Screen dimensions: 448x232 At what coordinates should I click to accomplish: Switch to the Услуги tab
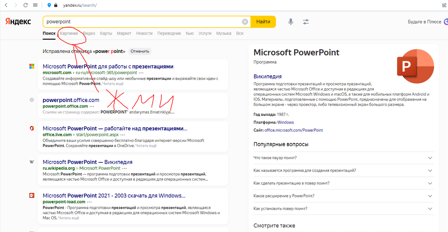pyautogui.click(x=205, y=33)
